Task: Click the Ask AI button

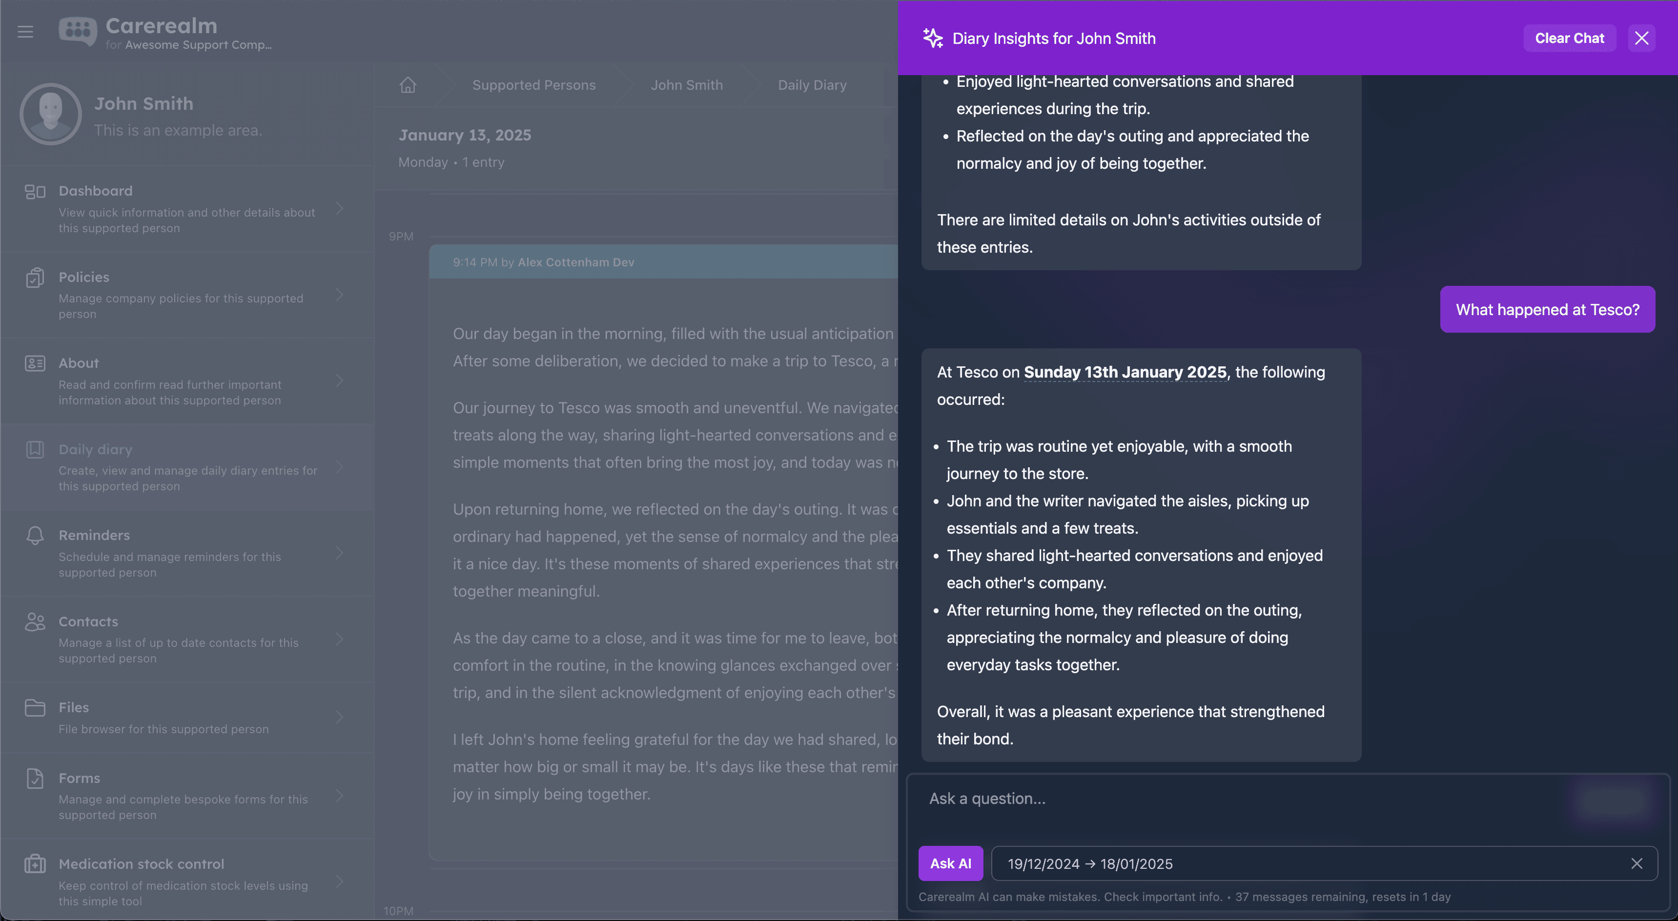Action: pyautogui.click(x=950, y=863)
